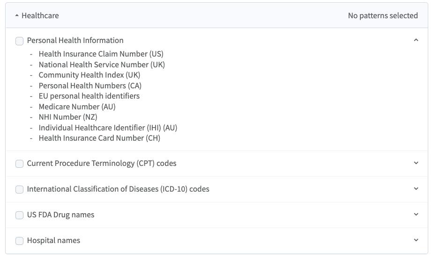Expand the Hospital names row chevron
The image size is (432, 258).
tap(416, 240)
